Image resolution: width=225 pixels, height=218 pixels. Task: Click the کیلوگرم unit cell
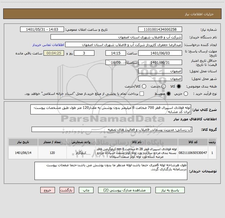pos(81,153)
